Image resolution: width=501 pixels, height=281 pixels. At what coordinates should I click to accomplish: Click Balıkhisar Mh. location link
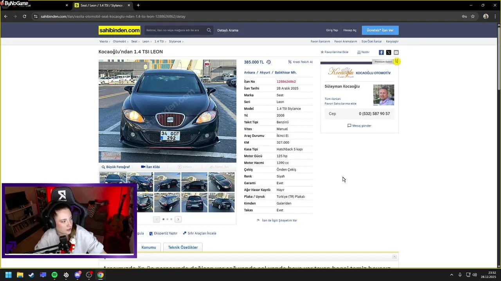(286, 73)
